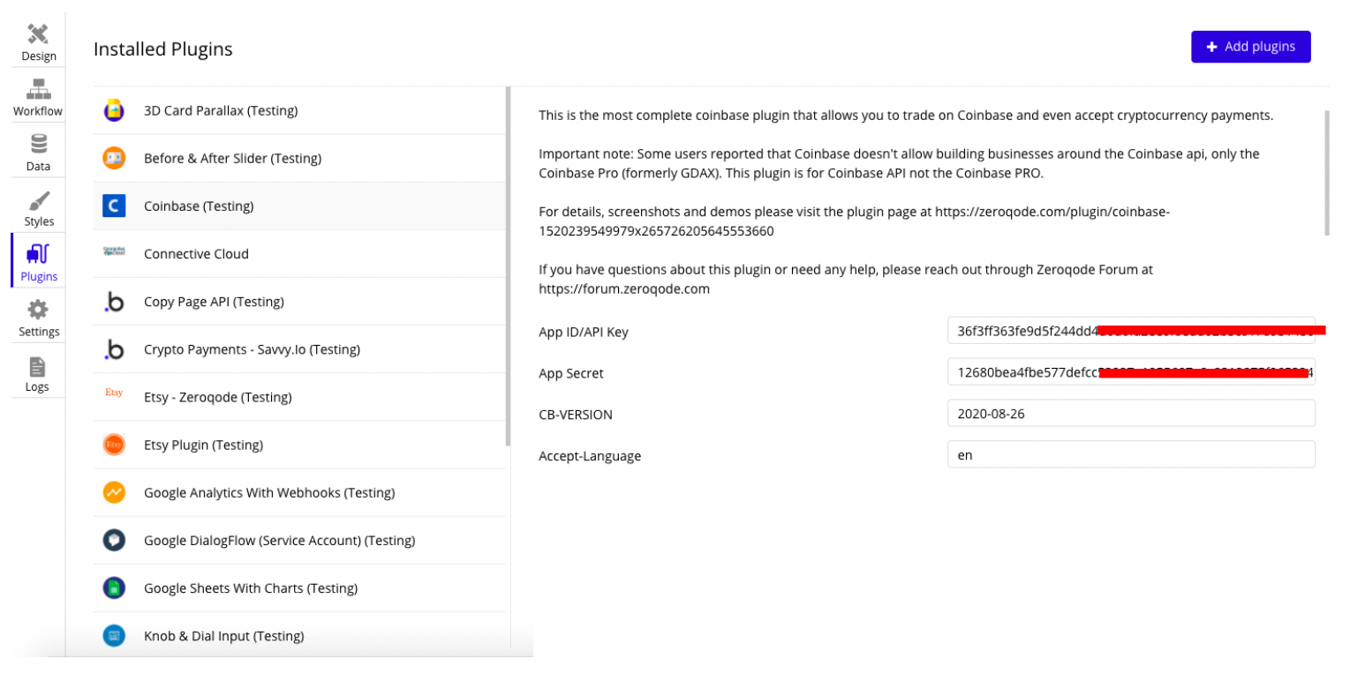Click the Installed Plugins heading
Viewport: 1365px width, 681px height.
(163, 49)
